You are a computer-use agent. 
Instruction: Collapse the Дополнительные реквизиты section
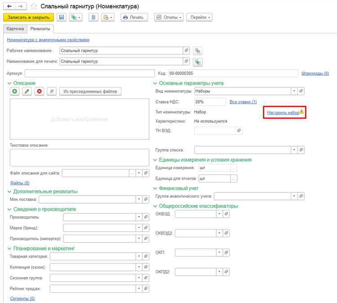9,192
